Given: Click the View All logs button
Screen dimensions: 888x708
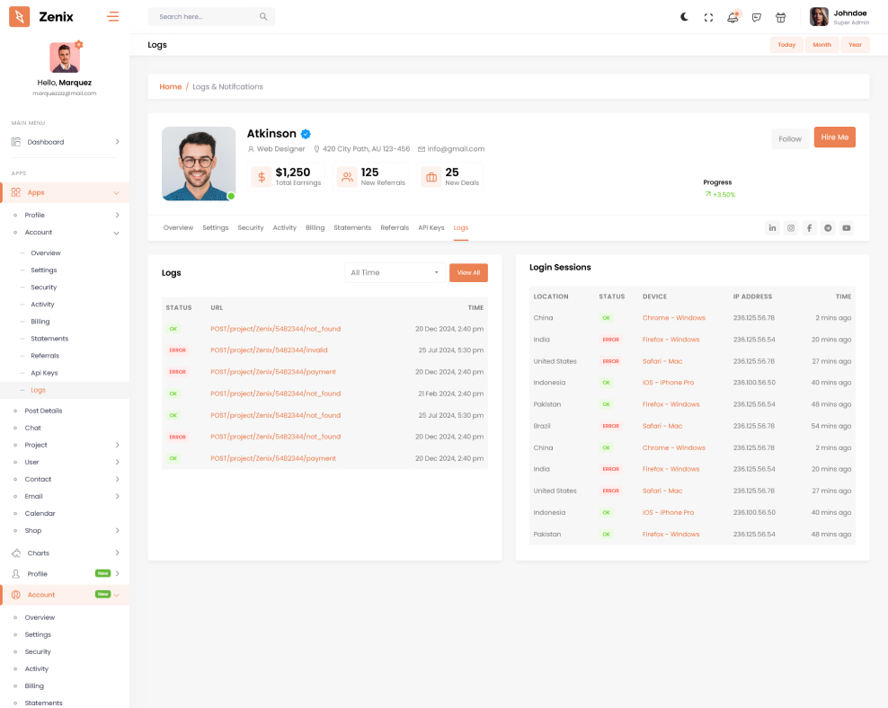Looking at the screenshot, I should pos(468,272).
